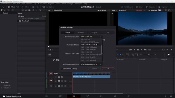The height and width of the screenshot is (98, 175).
Task: Open the Playback menu
Action: tap(51, 4)
